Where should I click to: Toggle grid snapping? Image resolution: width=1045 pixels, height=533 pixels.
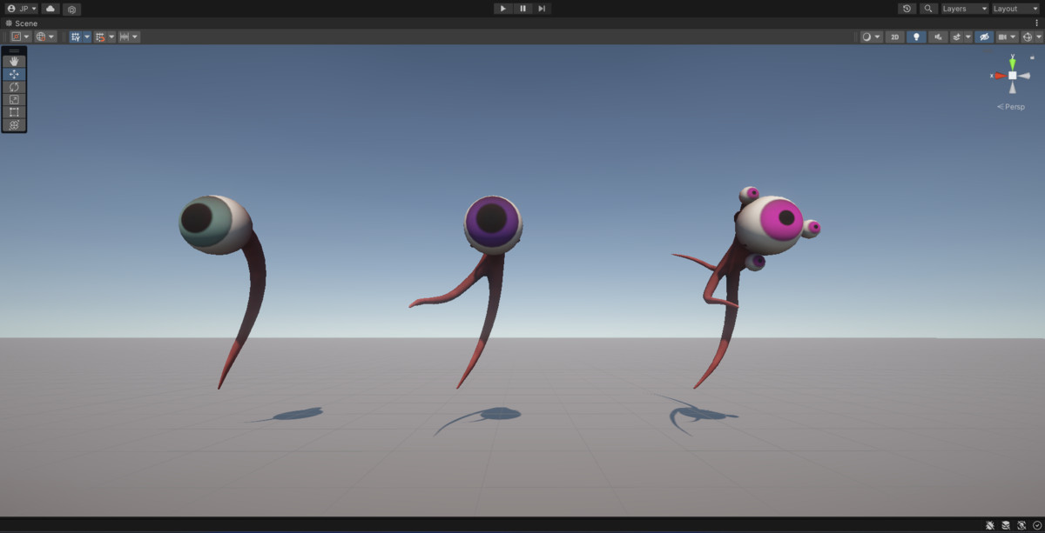100,37
